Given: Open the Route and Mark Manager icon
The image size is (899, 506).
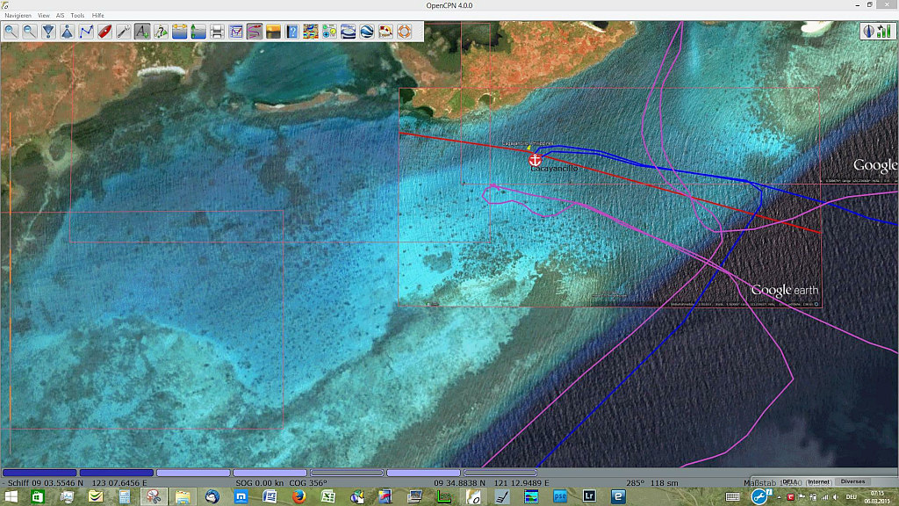Looking at the screenshot, I should 161,32.
